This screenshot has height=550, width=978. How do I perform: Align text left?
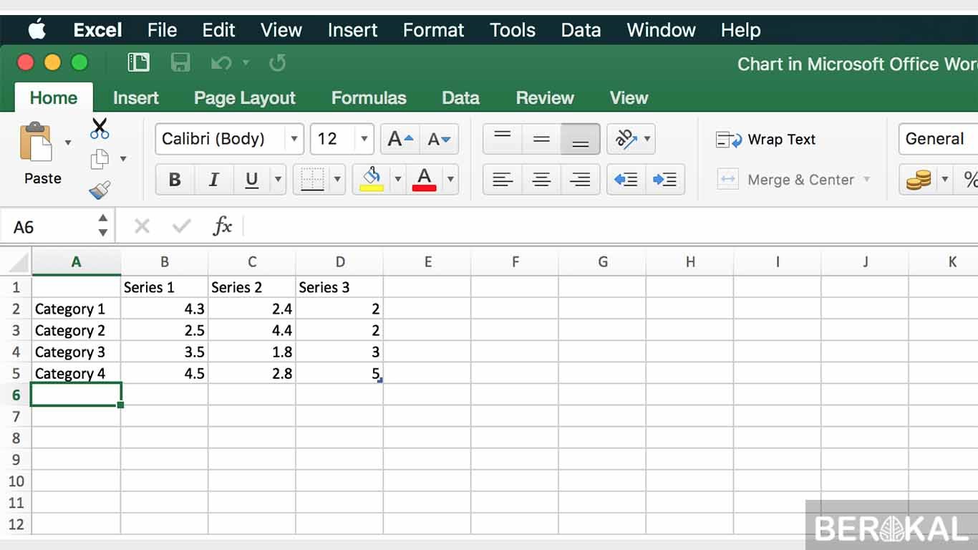click(x=503, y=180)
